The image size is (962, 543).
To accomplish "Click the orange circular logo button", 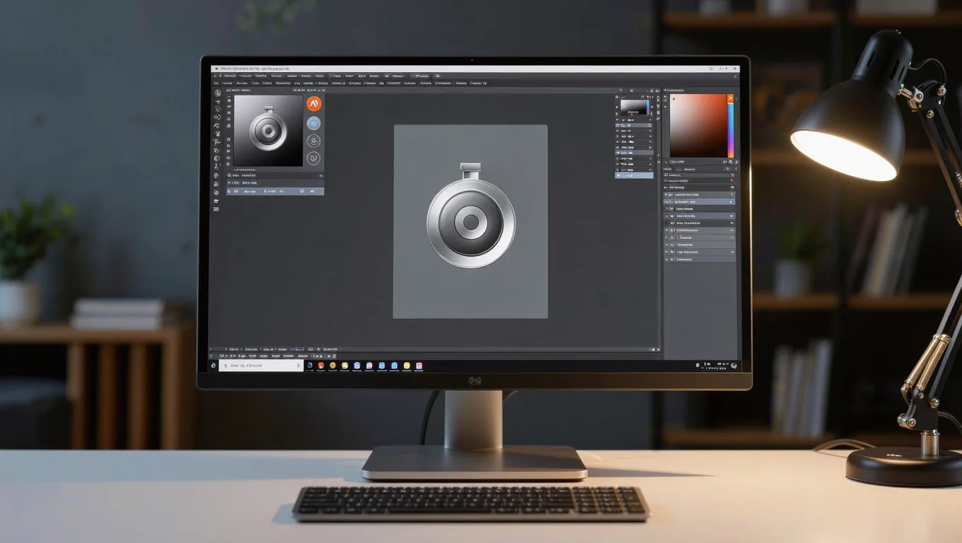I will click(x=314, y=104).
